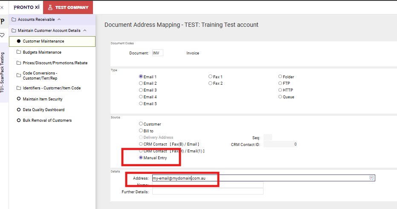Go to Bulk Removal of Customers
The height and width of the screenshot is (209, 397).
pos(47,120)
